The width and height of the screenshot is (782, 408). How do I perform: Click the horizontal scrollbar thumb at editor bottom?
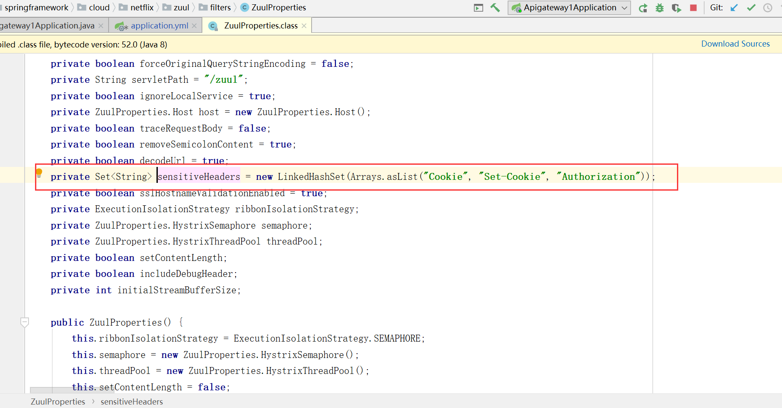tap(72, 390)
